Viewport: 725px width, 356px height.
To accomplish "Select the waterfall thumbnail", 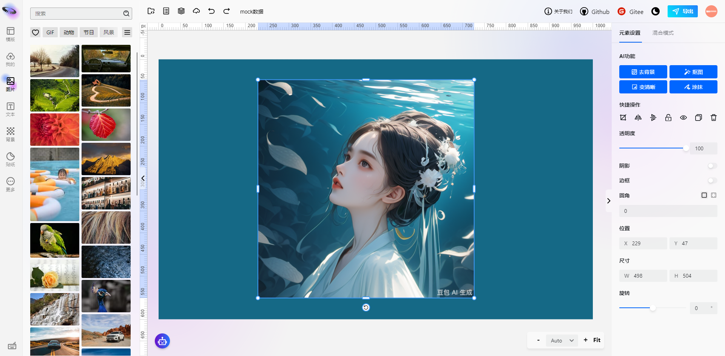I will pyautogui.click(x=55, y=309).
